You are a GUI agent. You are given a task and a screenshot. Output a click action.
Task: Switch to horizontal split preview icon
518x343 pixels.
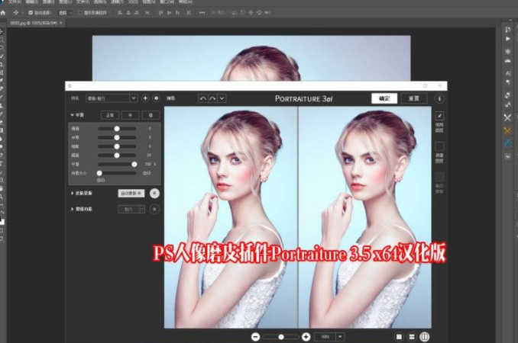pos(412,337)
